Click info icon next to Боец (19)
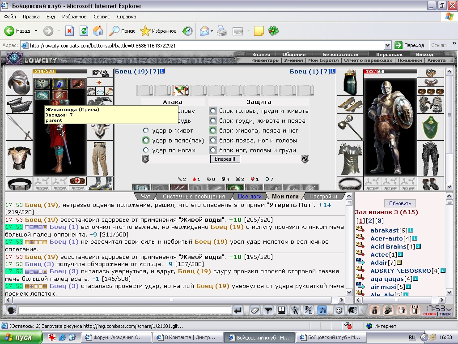The height and width of the screenshot is (344, 458). tap(162, 71)
